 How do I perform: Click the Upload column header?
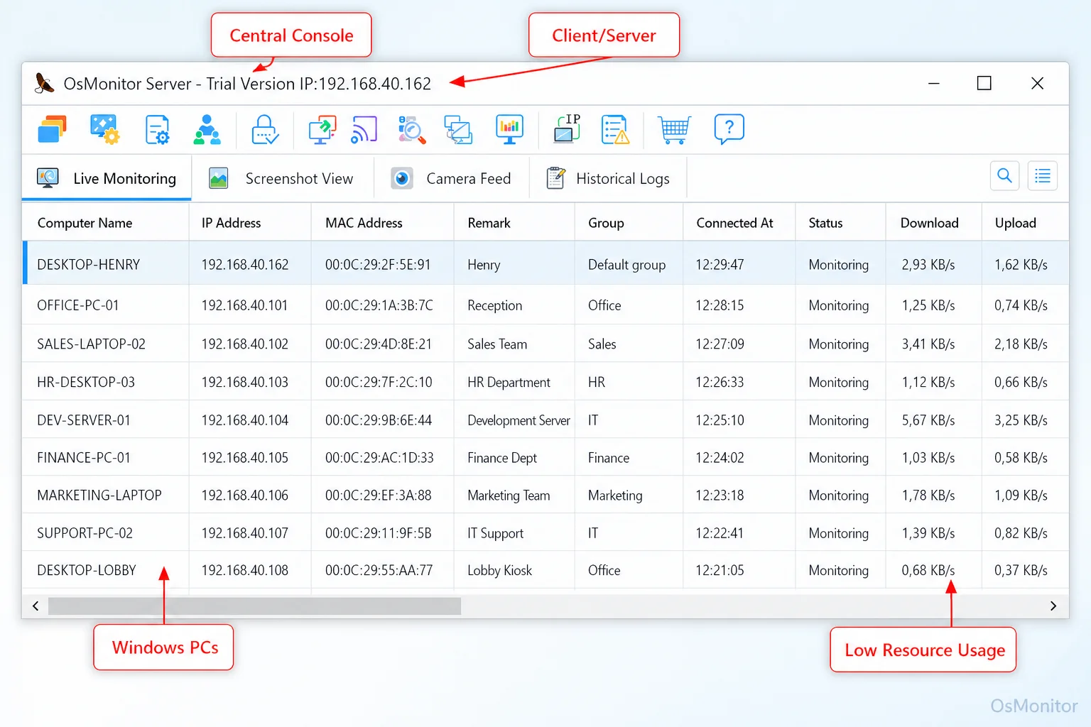1025,223
